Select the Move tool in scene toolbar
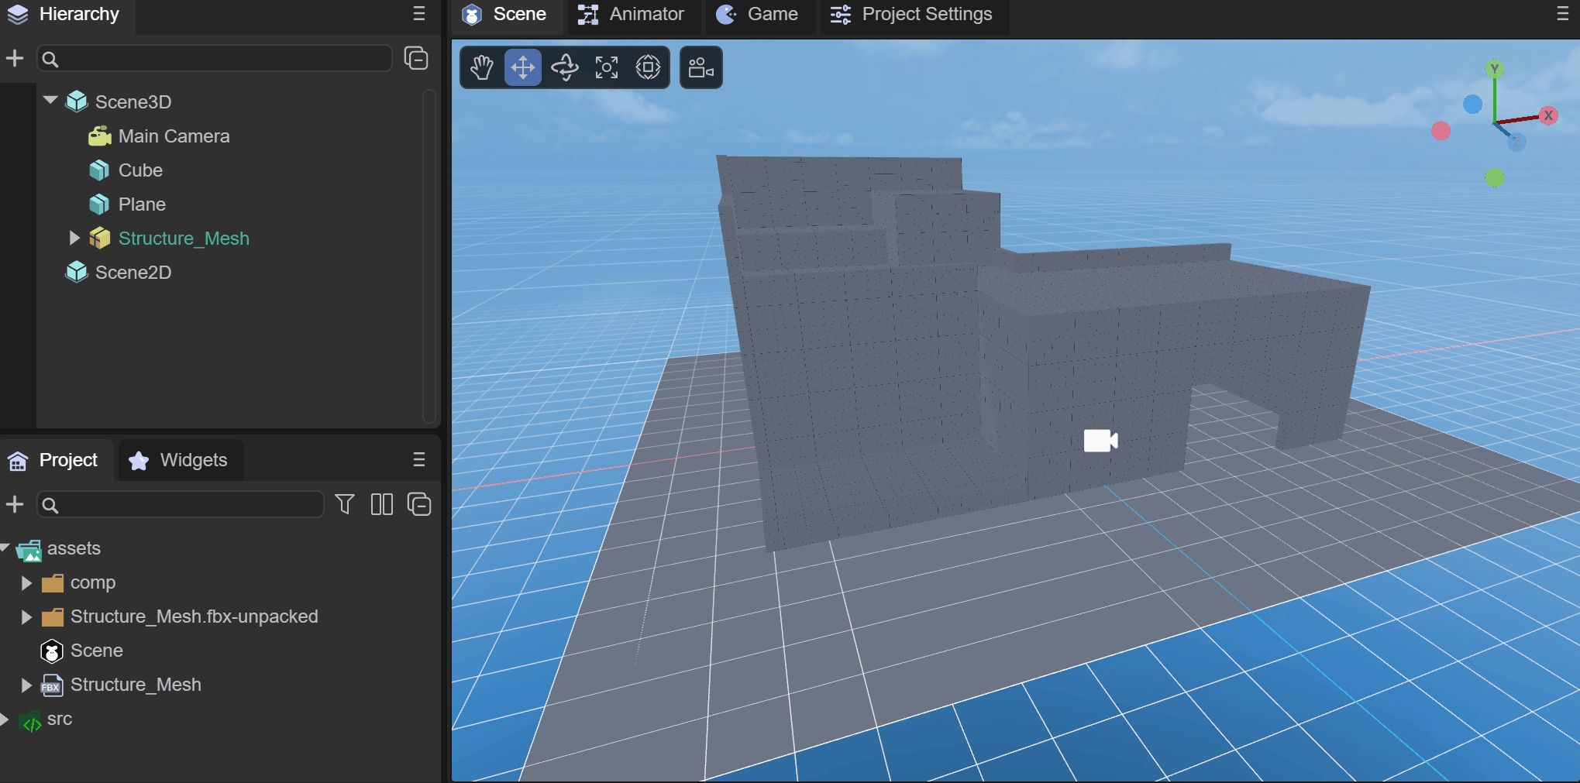Screen dimensions: 1580x783 point(523,67)
